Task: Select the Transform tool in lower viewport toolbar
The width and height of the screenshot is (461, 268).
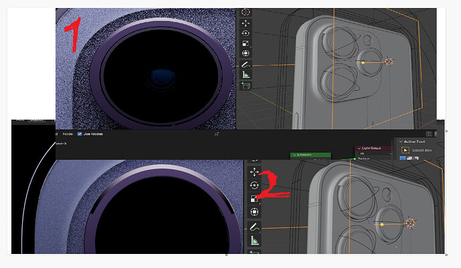Action: (x=254, y=212)
